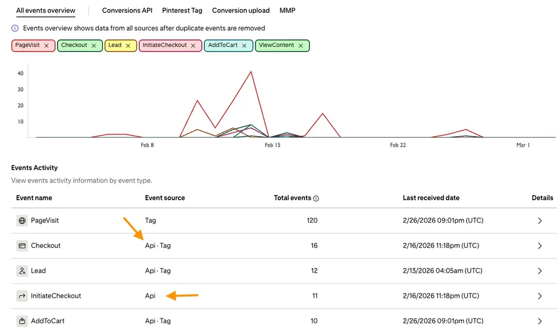Click the Mar 1 chart axis label
Image resolution: width=557 pixels, height=329 pixels.
[523, 145]
